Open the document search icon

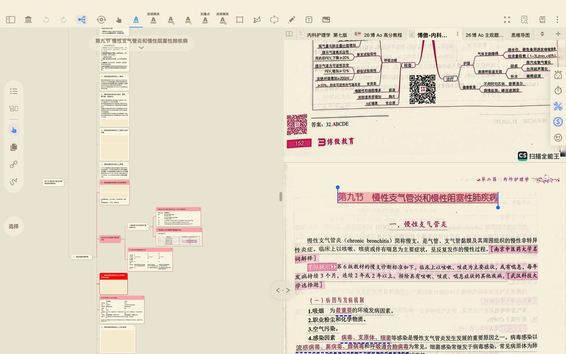click(x=524, y=20)
